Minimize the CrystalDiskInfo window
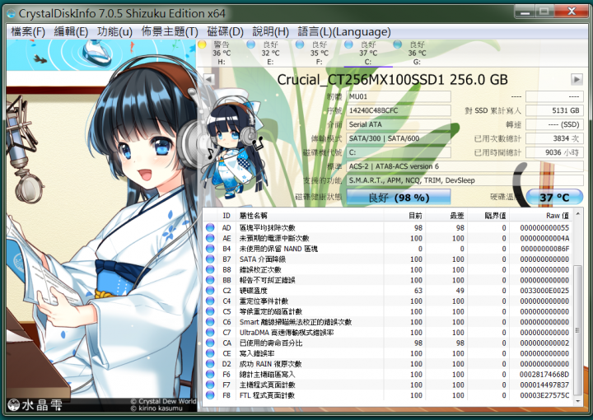This screenshot has width=593, height=420. (x=525, y=12)
